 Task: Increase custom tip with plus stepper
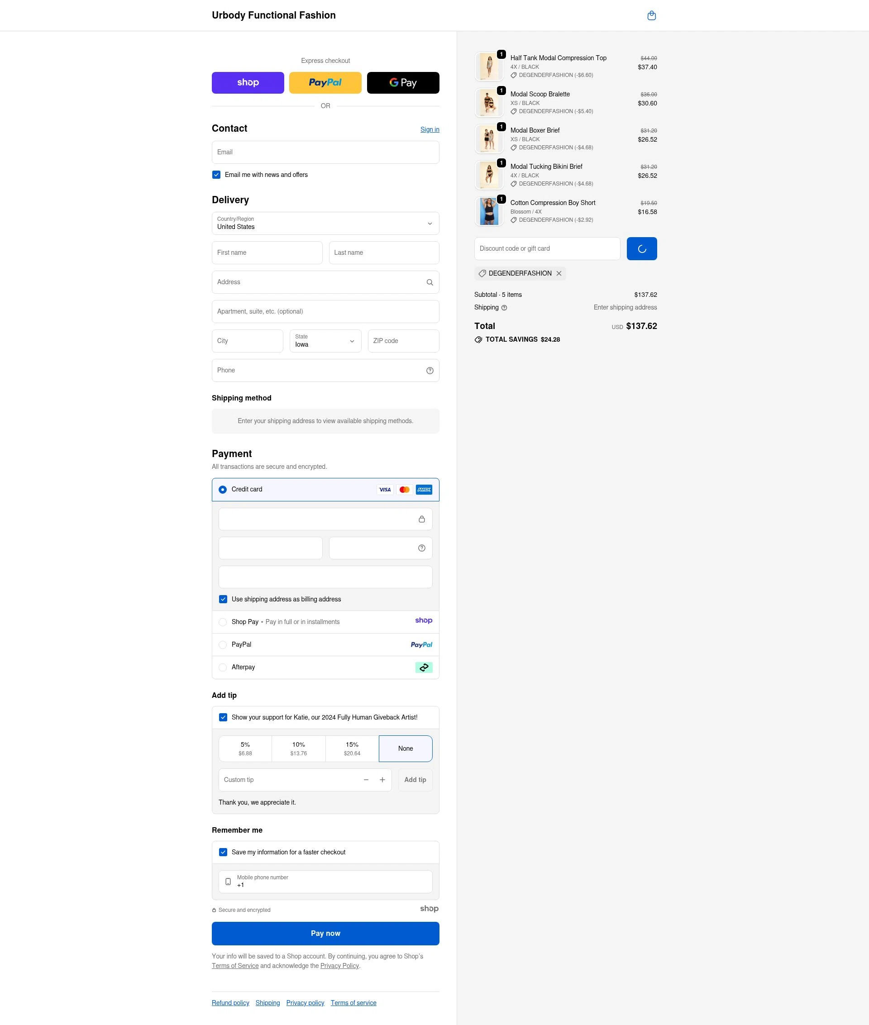[x=382, y=780]
